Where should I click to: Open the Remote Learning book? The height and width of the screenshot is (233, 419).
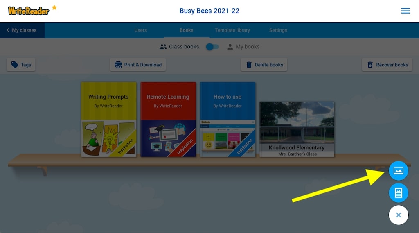168,119
